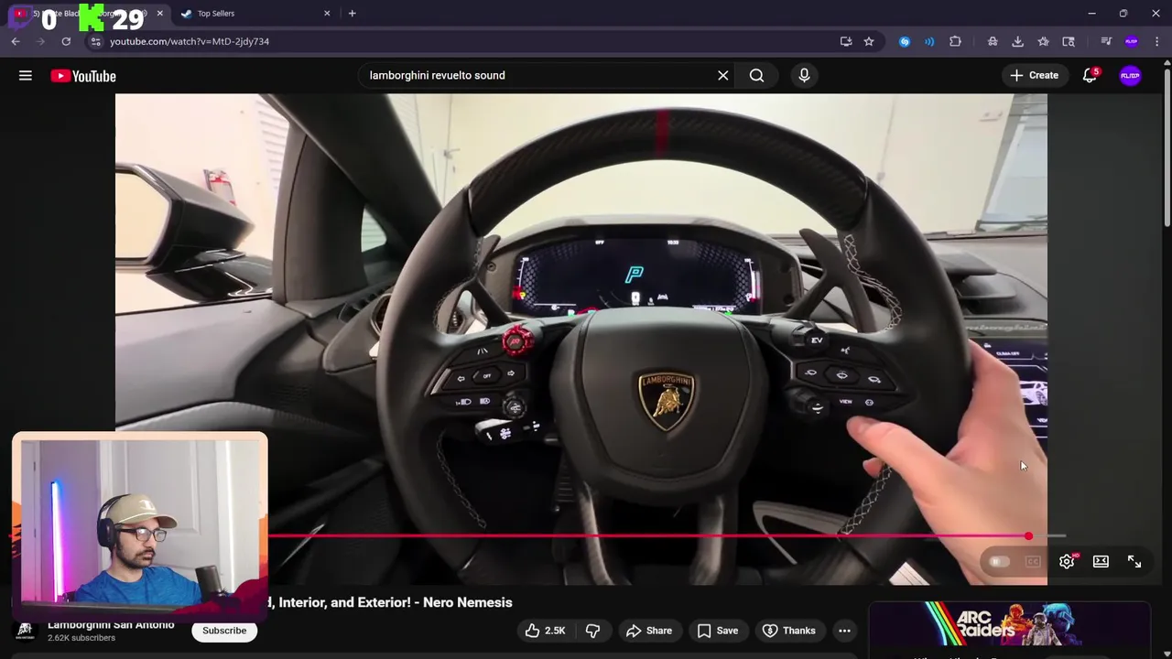View site information in address bar
The width and height of the screenshot is (1172, 659).
(x=95, y=41)
